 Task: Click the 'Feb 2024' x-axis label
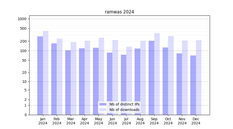tap(57, 121)
